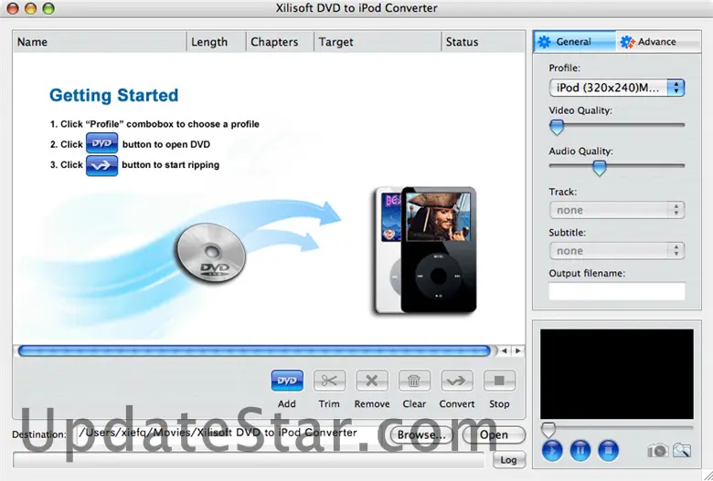The height and width of the screenshot is (481, 713).
Task: Take a snapshot with the camera icon
Action: (x=657, y=451)
